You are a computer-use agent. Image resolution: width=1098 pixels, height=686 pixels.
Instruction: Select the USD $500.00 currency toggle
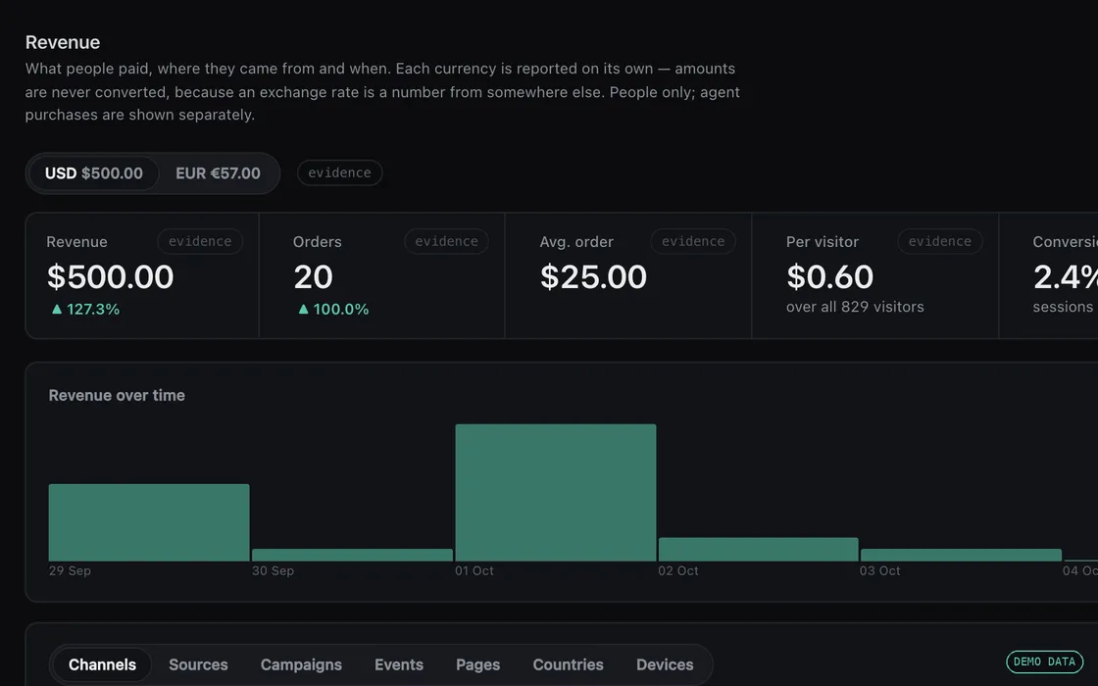(94, 172)
